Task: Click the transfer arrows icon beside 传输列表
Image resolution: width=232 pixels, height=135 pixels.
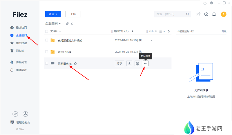Action: pos(12,62)
